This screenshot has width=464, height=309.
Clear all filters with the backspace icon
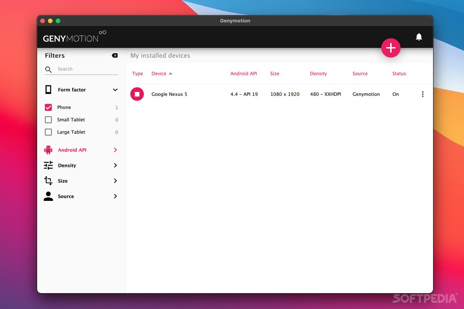pyautogui.click(x=115, y=56)
